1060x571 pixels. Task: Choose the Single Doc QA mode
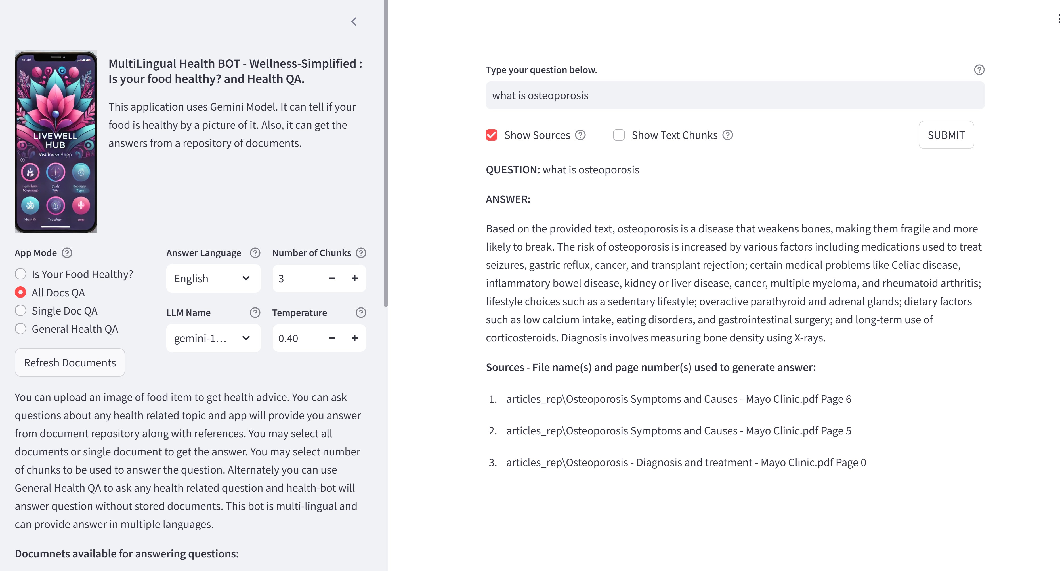point(20,311)
